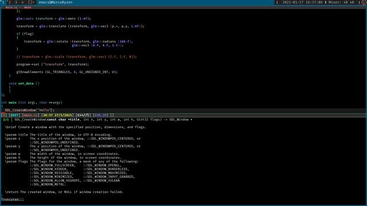The image size is (367, 206).
Task: Click the [EDIT] mode indicator in modeline
Action: coord(14,115)
